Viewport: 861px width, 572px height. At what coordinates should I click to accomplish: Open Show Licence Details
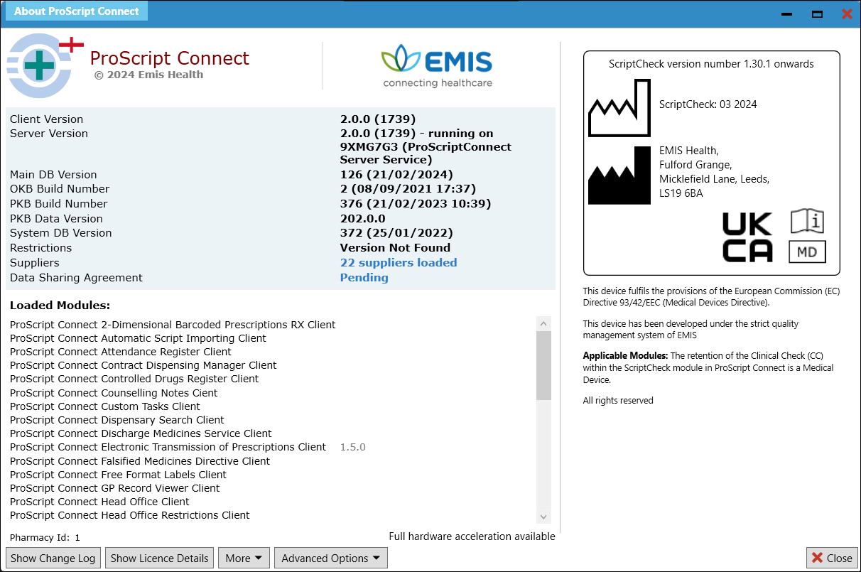pos(160,558)
